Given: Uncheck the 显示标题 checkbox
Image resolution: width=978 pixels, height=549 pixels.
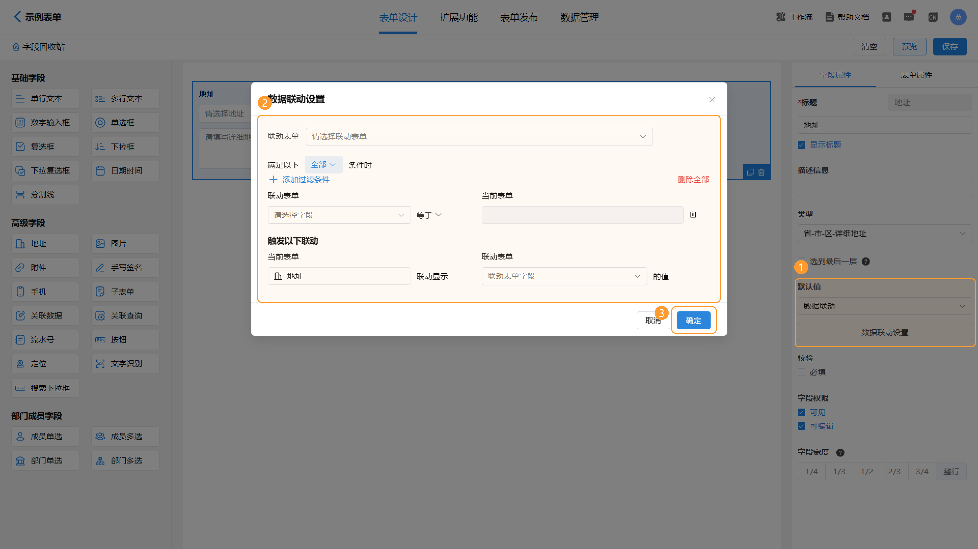Looking at the screenshot, I should (802, 145).
